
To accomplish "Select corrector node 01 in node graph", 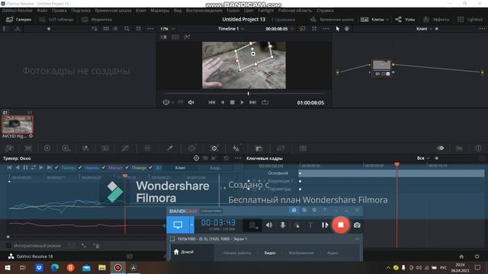I will (381, 68).
